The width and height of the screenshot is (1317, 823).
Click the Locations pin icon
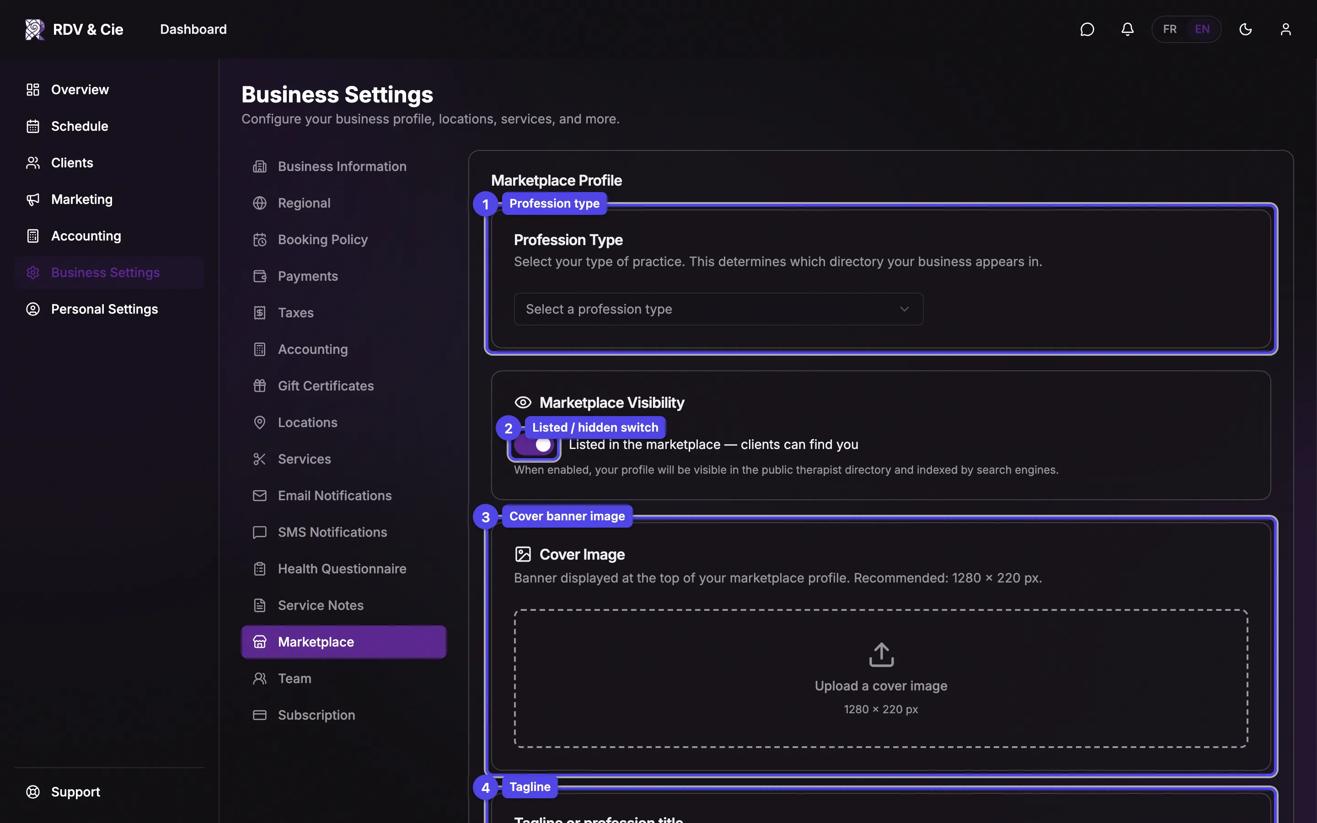(260, 422)
